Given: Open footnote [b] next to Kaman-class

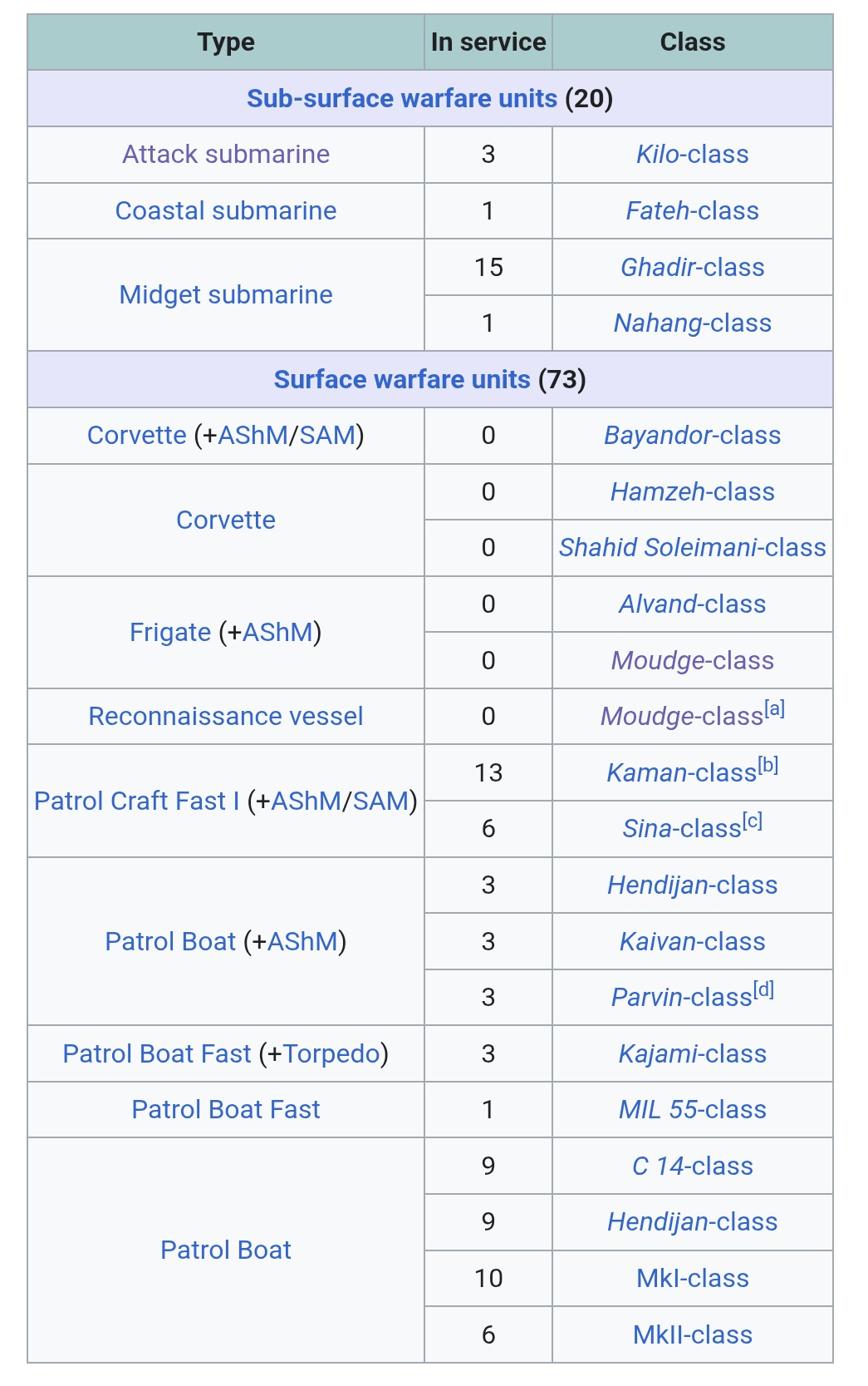Looking at the screenshot, I should [768, 765].
